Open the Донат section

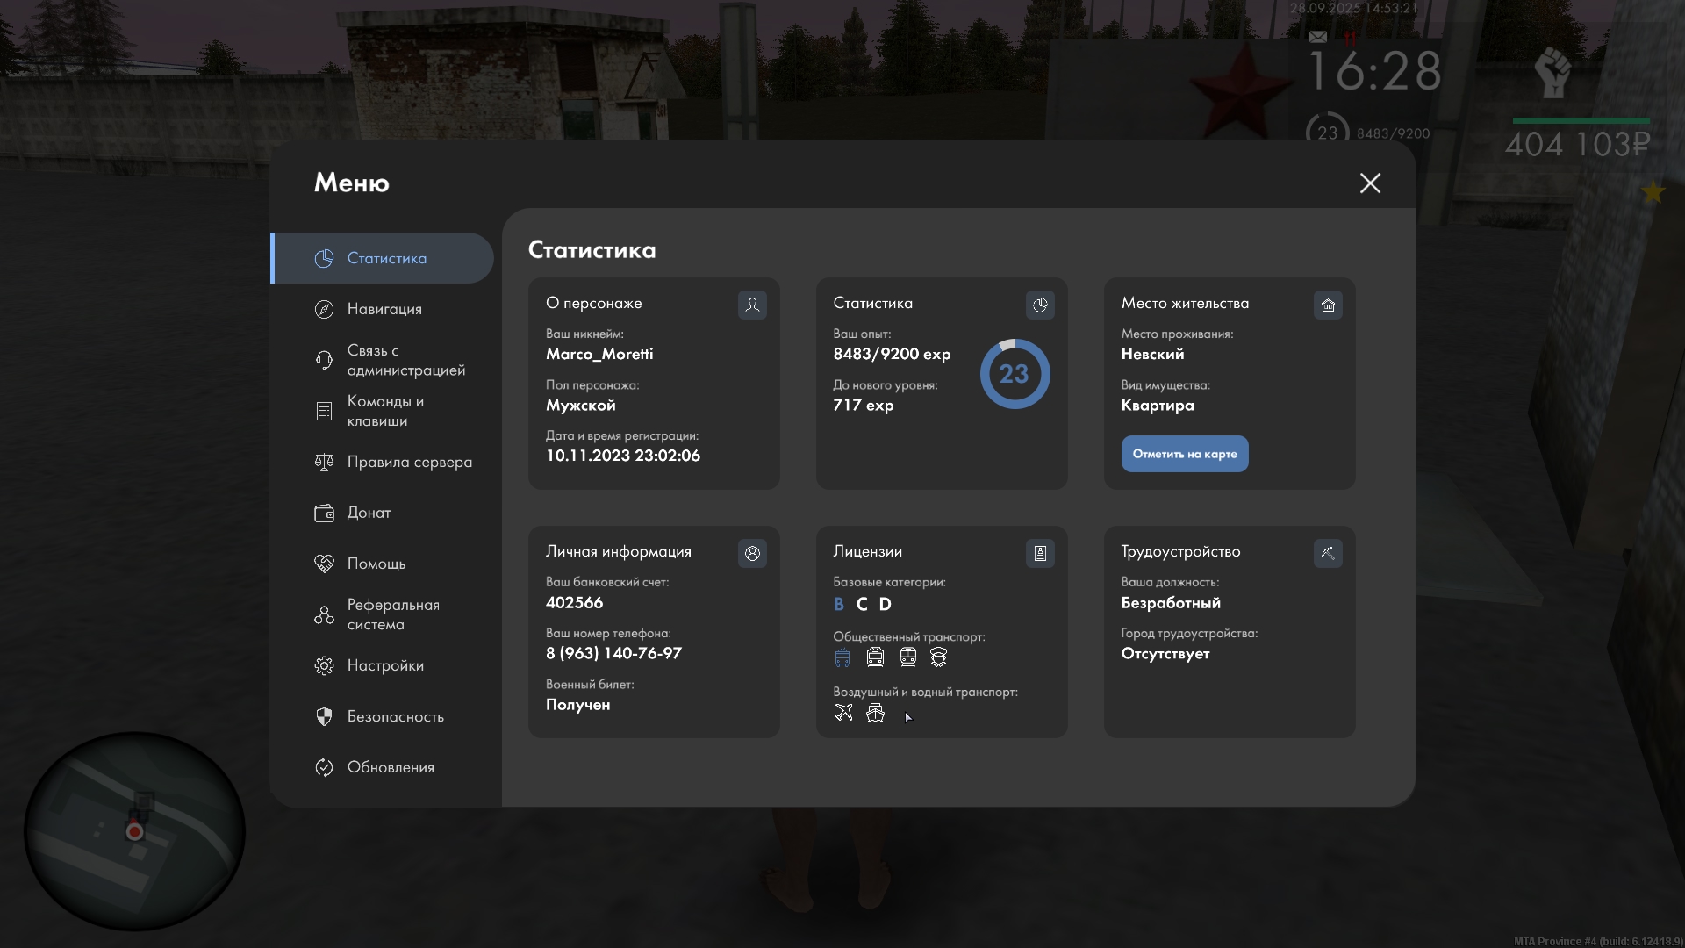pyautogui.click(x=368, y=513)
